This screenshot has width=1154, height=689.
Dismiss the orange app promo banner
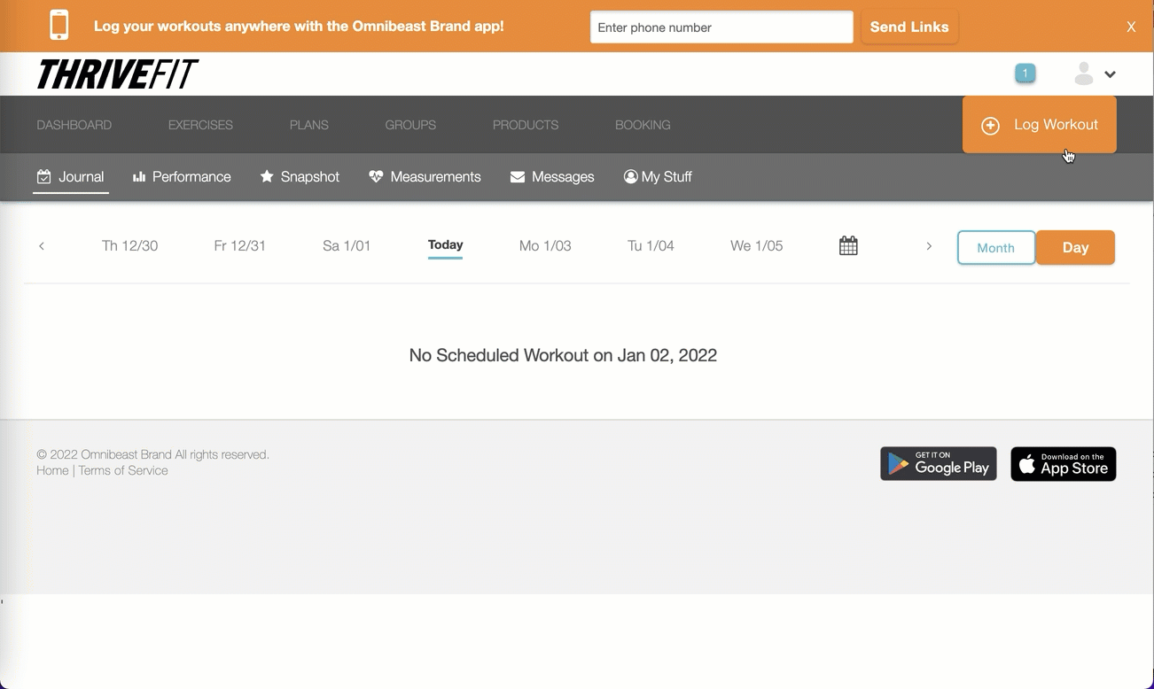1131,27
